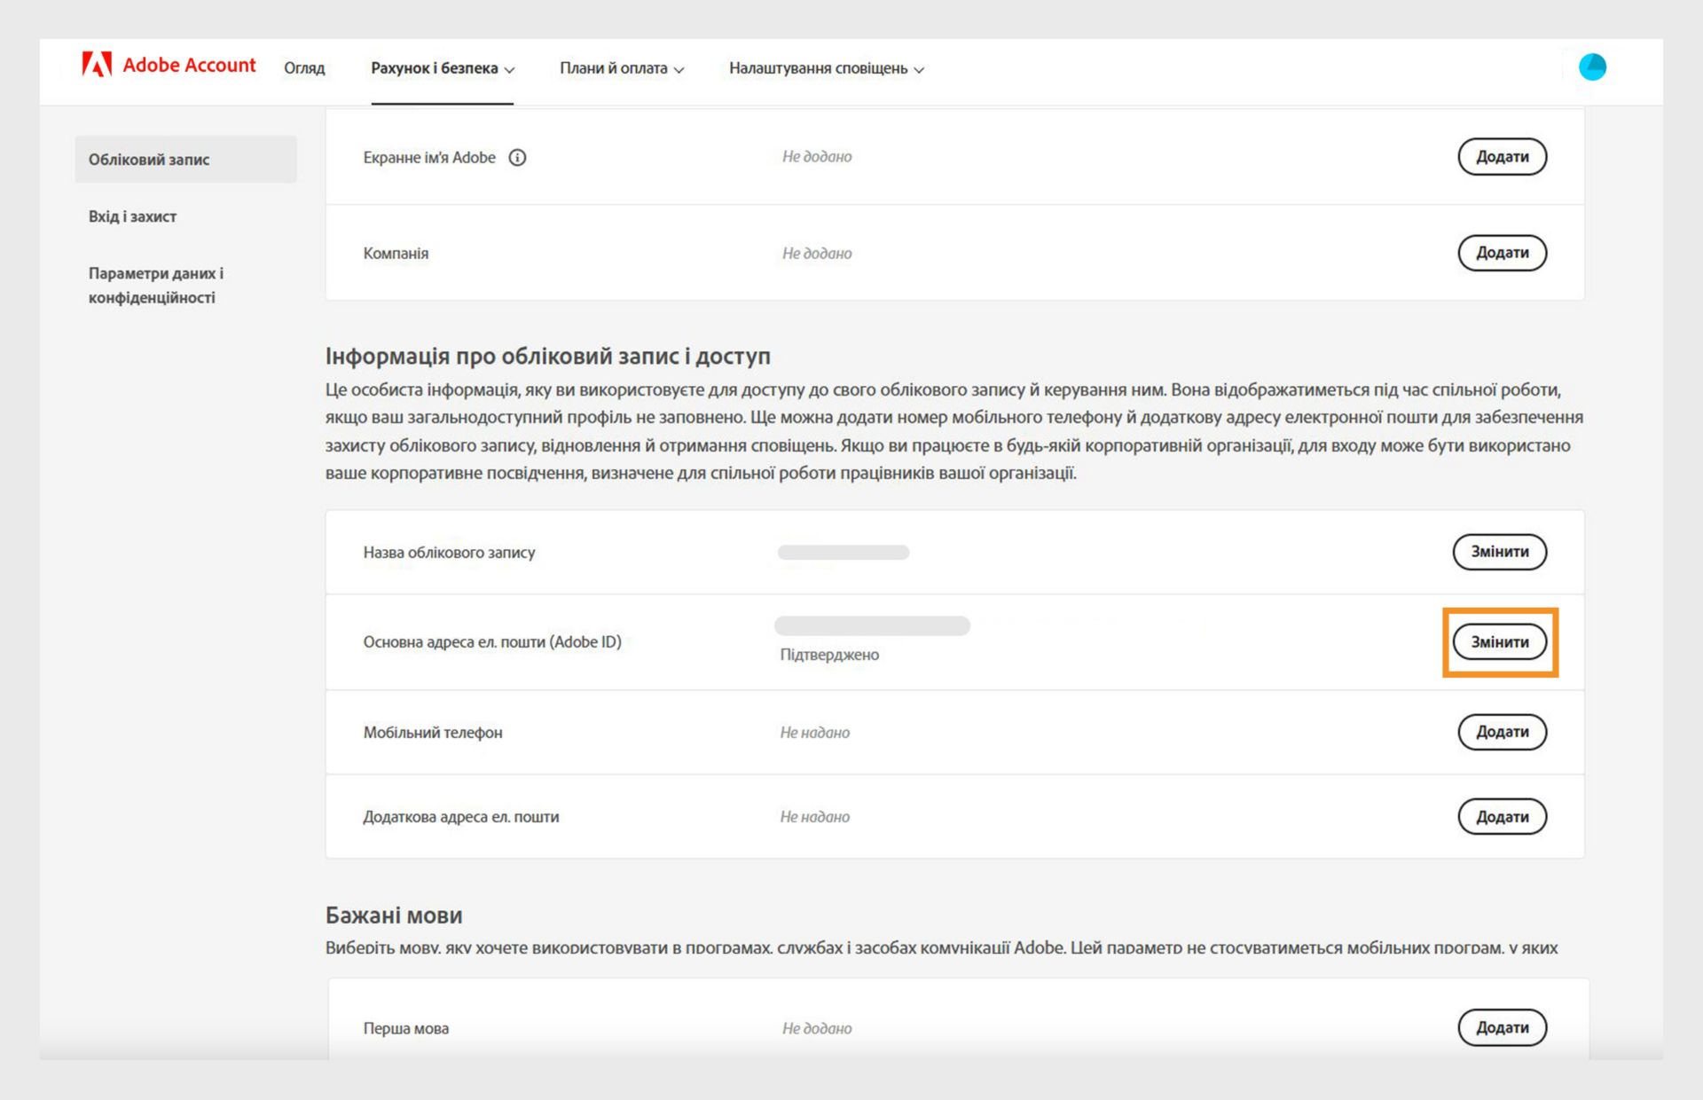The image size is (1703, 1100).
Task: Go to the Огляд tab
Action: click(x=304, y=68)
